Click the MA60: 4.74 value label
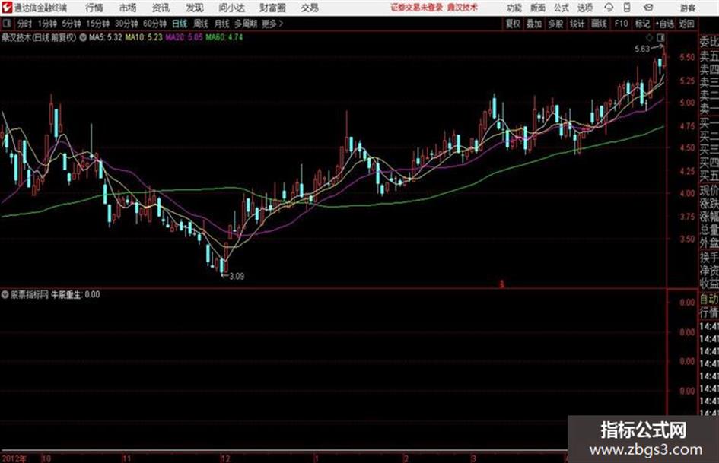 [224, 37]
